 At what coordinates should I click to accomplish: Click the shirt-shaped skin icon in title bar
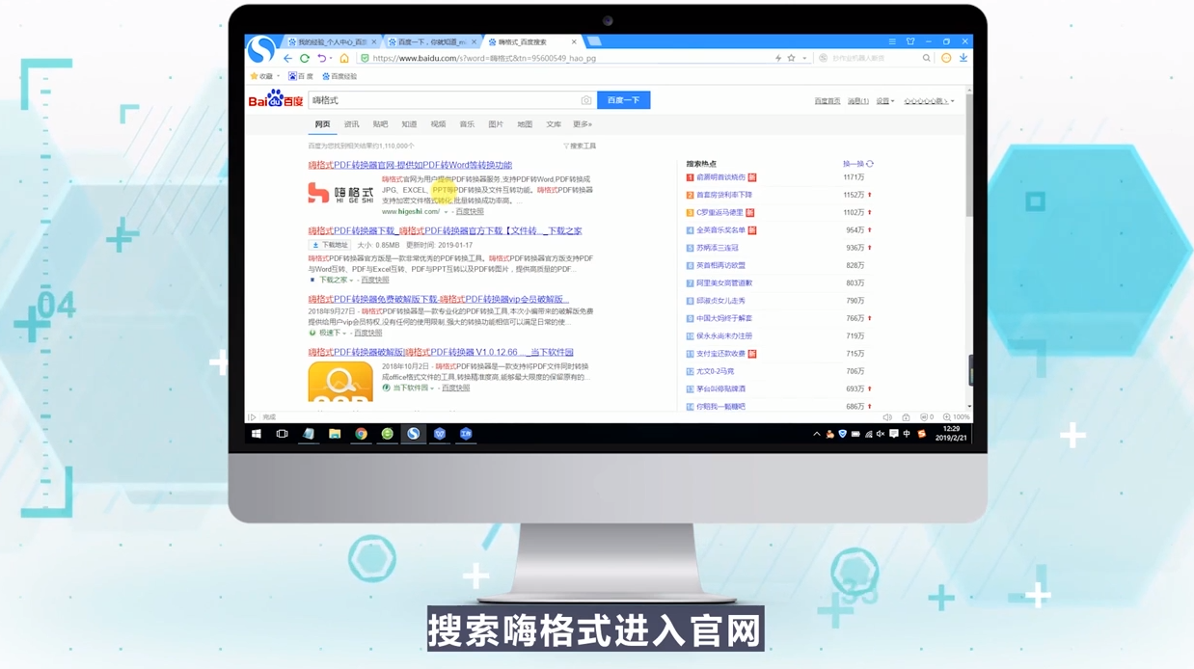coord(909,42)
